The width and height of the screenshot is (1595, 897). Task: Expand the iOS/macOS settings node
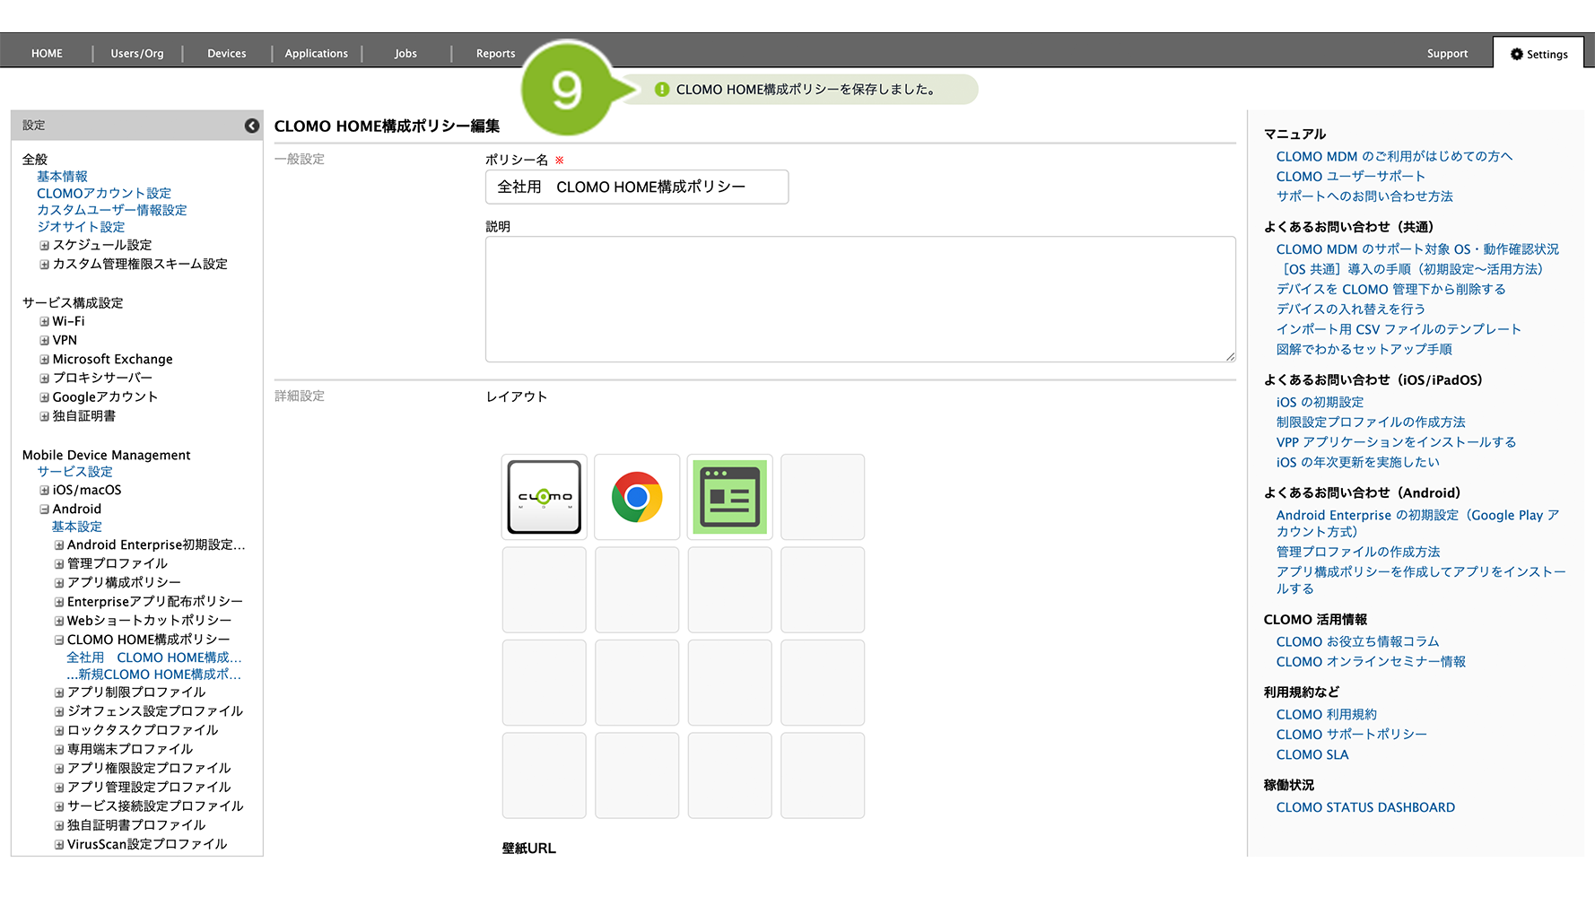pos(44,491)
